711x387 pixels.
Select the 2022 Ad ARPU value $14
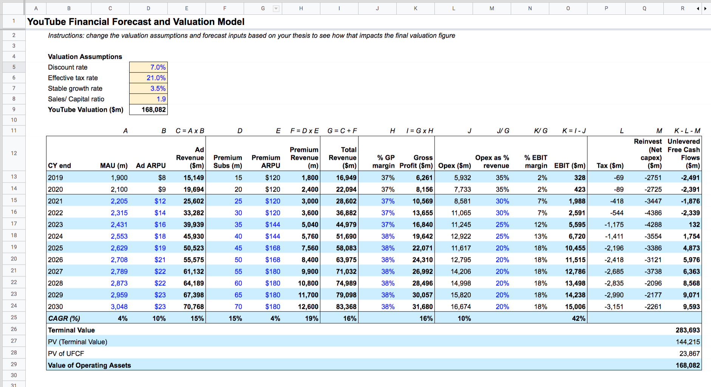click(x=148, y=213)
